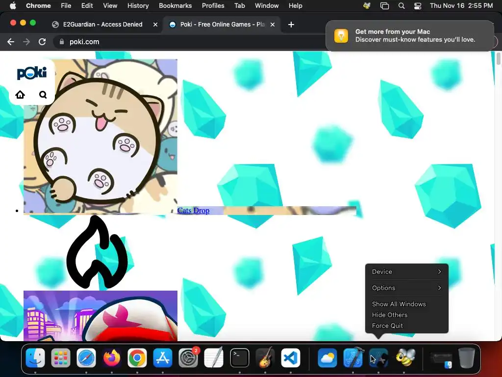Click the page vertical scrollbar

(x=499, y=59)
